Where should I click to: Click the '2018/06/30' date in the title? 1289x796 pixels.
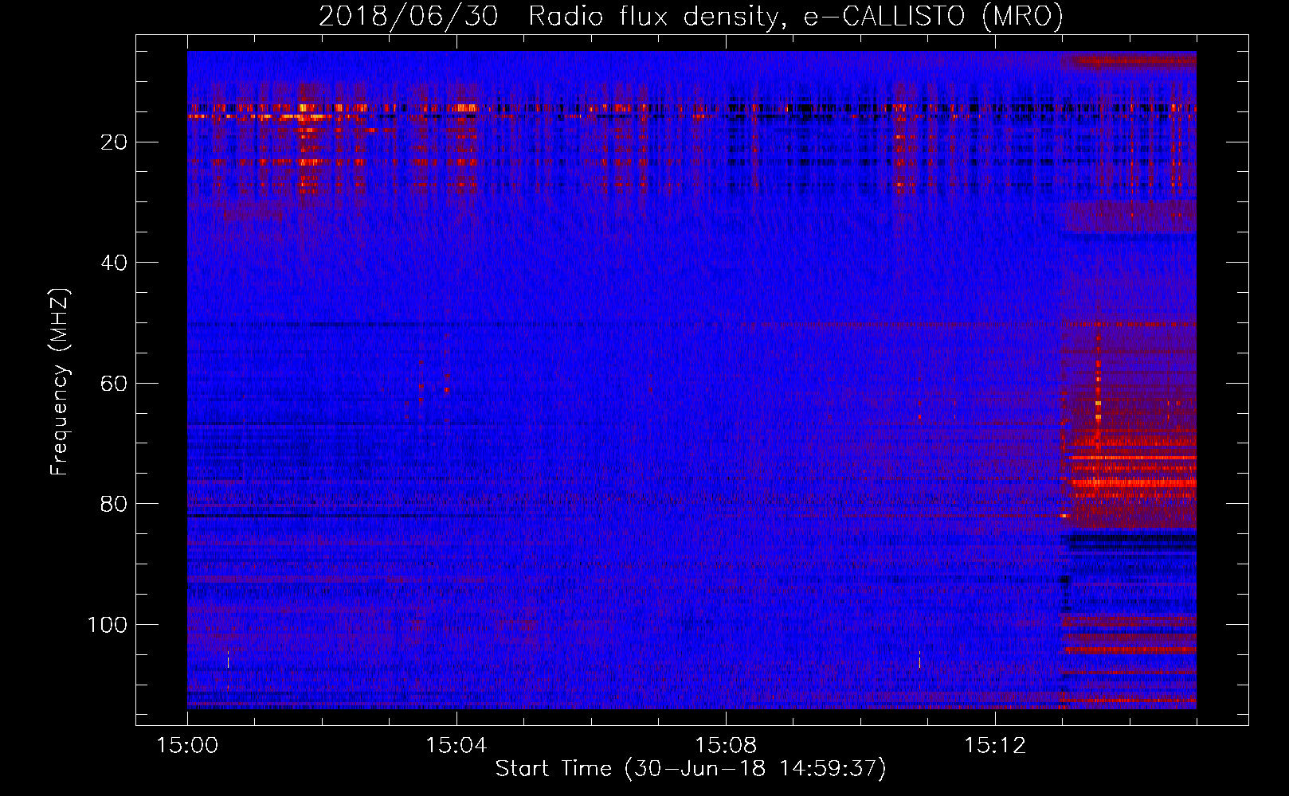pyautogui.click(x=409, y=17)
